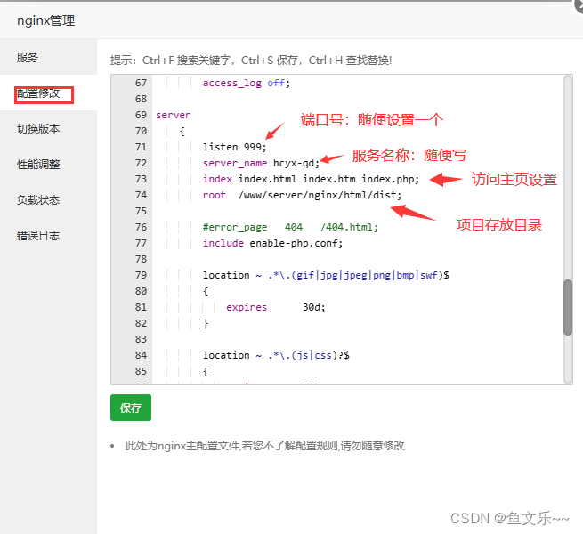Viewport: 583px width, 534px height.
Task: Click root path '/www/server/nginx/html/dist;'
Action: pos(320,195)
